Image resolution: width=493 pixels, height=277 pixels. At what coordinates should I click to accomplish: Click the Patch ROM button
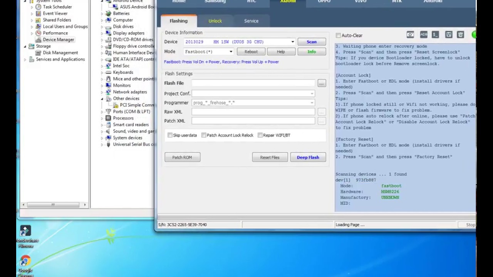point(182,157)
